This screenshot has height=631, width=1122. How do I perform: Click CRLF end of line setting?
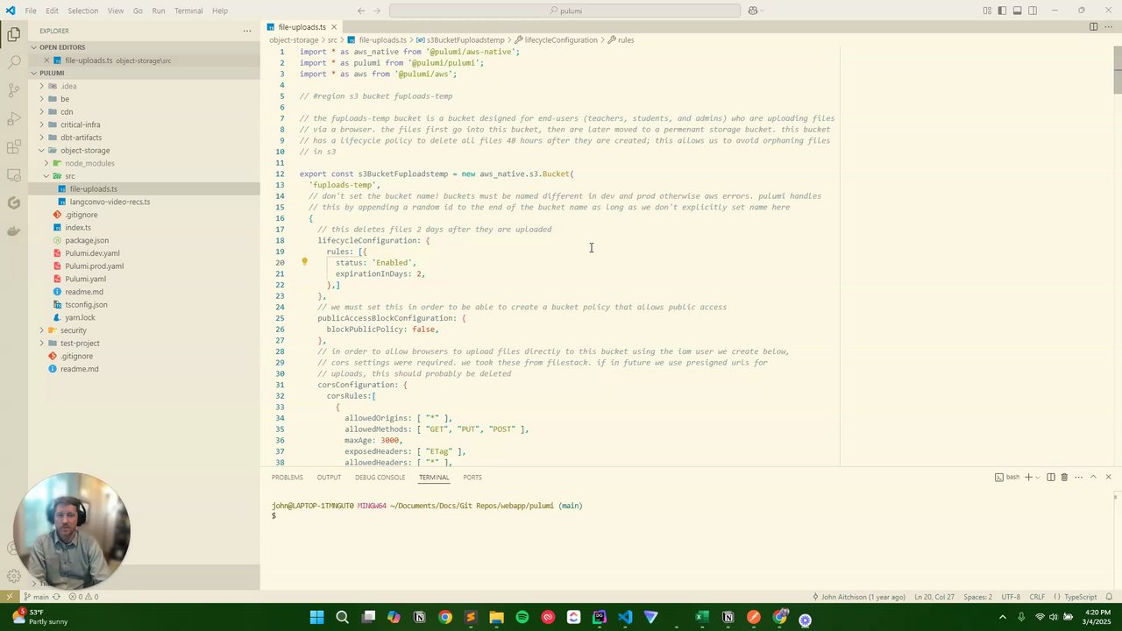(x=1037, y=597)
